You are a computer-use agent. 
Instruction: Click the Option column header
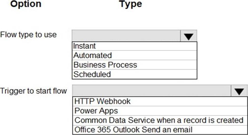26,4
